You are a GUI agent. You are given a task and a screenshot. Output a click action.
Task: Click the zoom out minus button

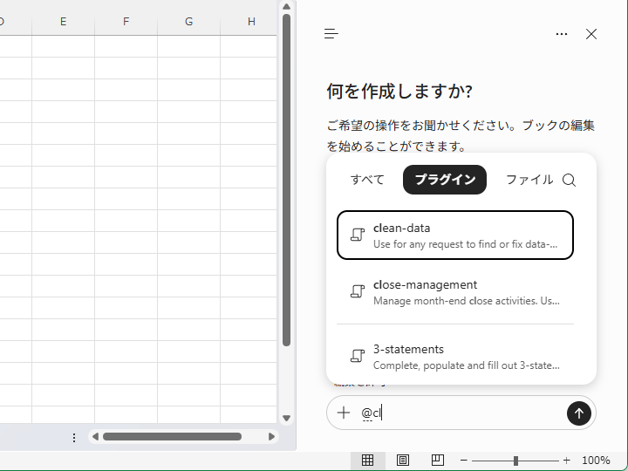click(x=464, y=461)
